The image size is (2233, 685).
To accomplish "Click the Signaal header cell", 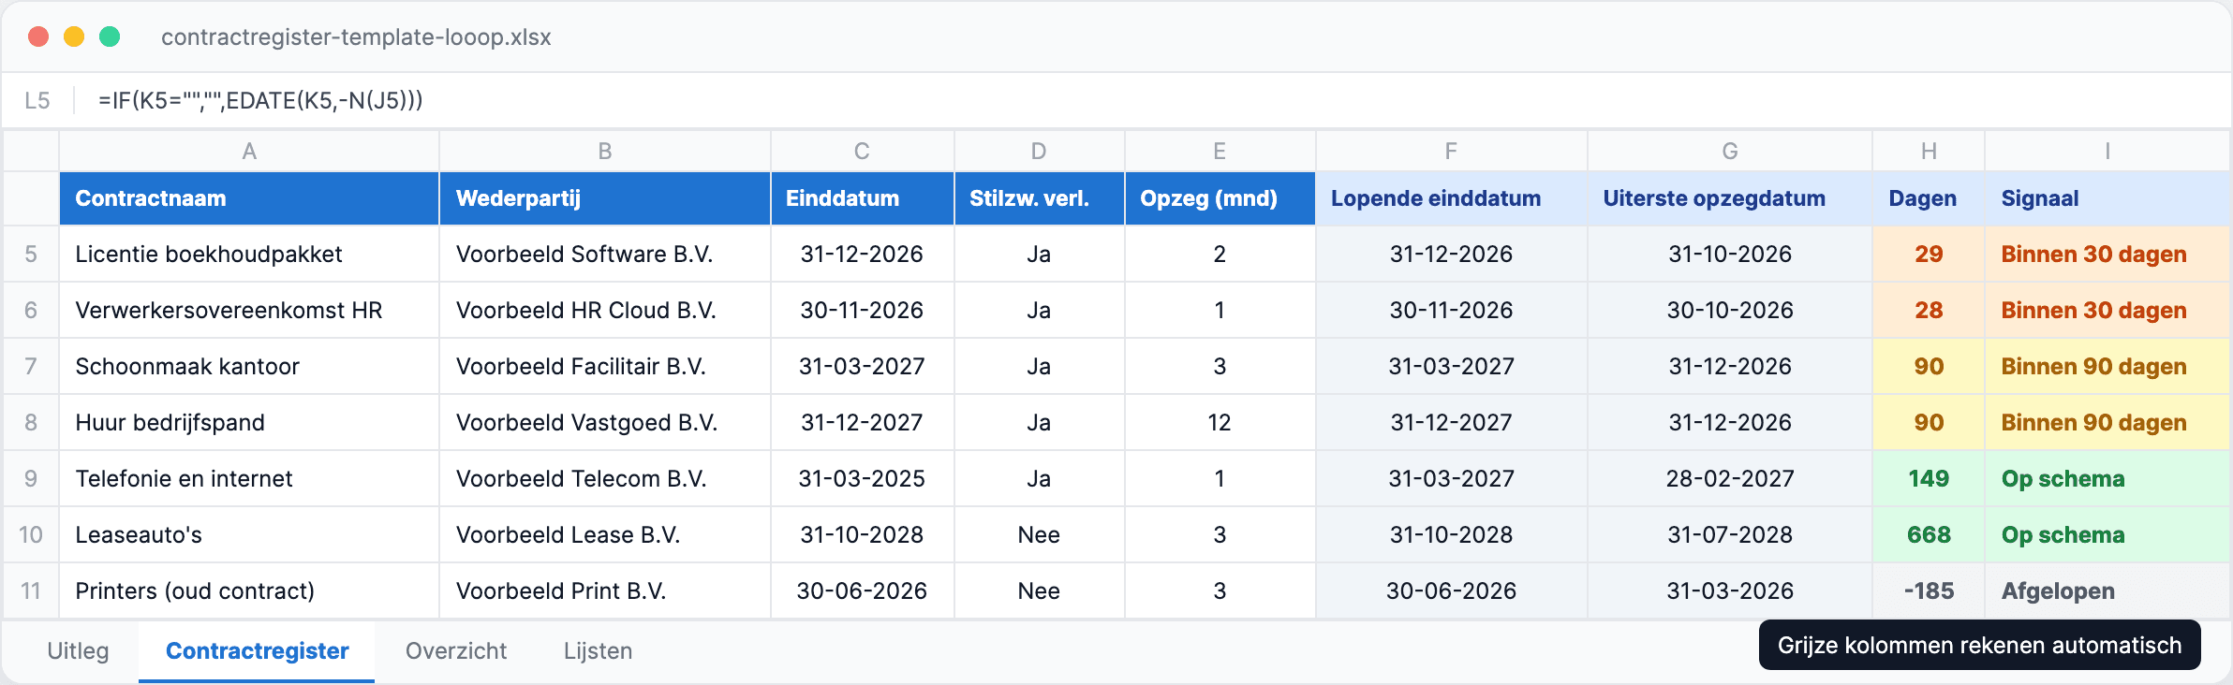I will 2107,198.
